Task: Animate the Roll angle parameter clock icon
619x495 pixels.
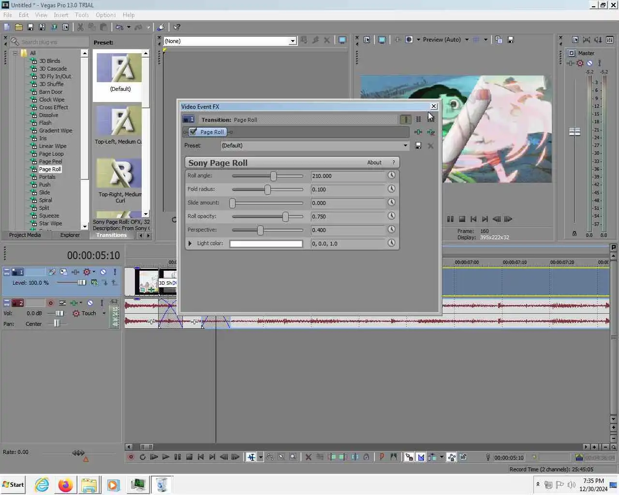Action: (x=392, y=175)
